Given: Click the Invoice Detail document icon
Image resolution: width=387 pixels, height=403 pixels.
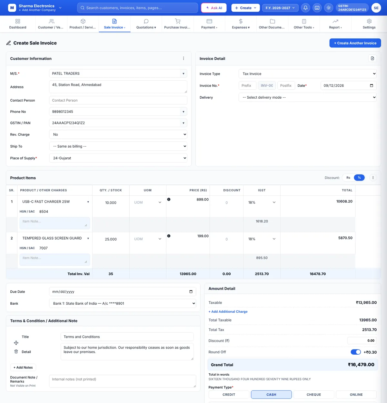Looking at the screenshot, I should tap(372, 58).
